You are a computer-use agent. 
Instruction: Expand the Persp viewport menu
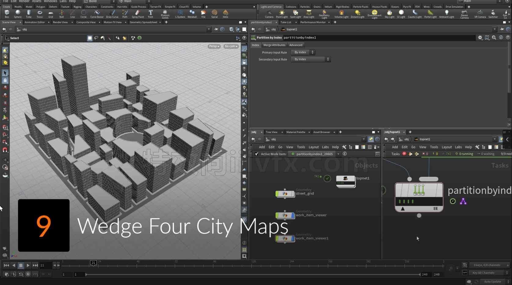[x=214, y=46]
